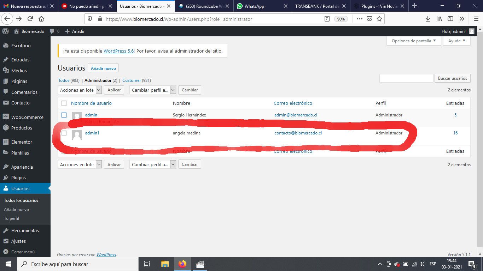
Task: Click the top Aplicar button
Action: tap(114, 90)
